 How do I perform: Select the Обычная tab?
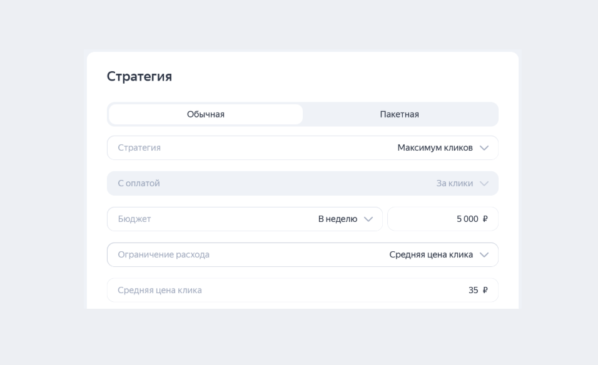(205, 114)
